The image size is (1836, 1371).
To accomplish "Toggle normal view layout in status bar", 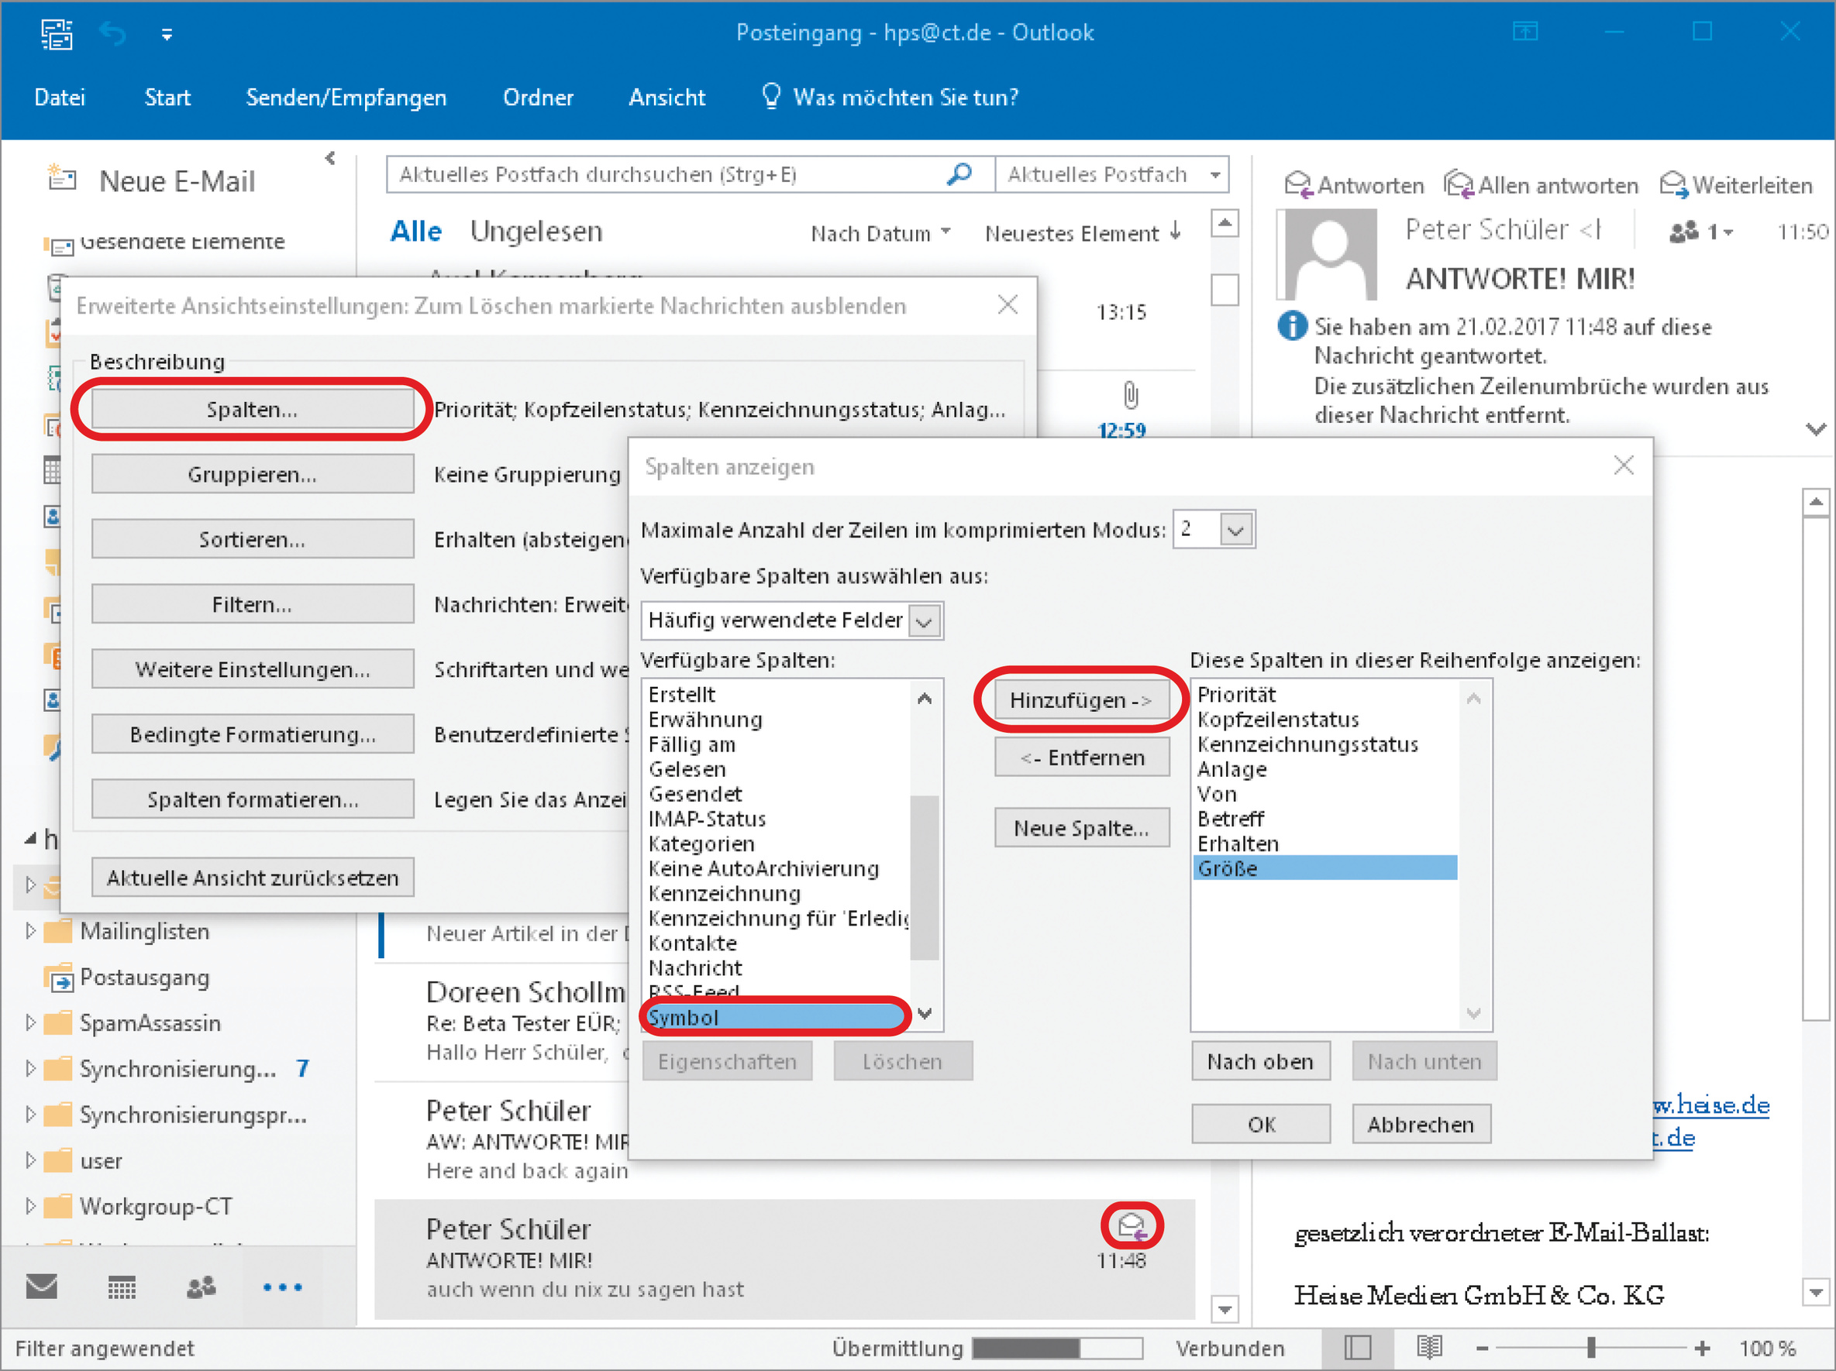I will pos(1357,1348).
